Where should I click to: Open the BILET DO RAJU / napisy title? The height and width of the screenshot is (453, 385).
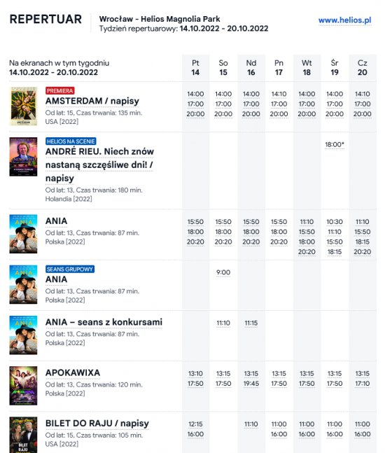(97, 423)
